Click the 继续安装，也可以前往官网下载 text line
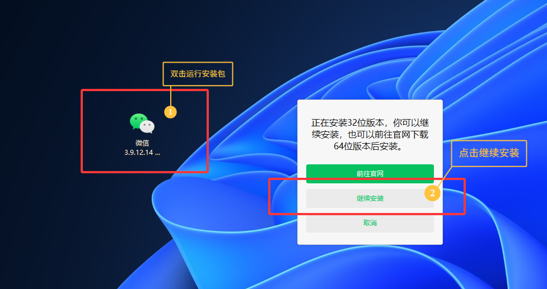The width and height of the screenshot is (547, 289). pos(370,135)
